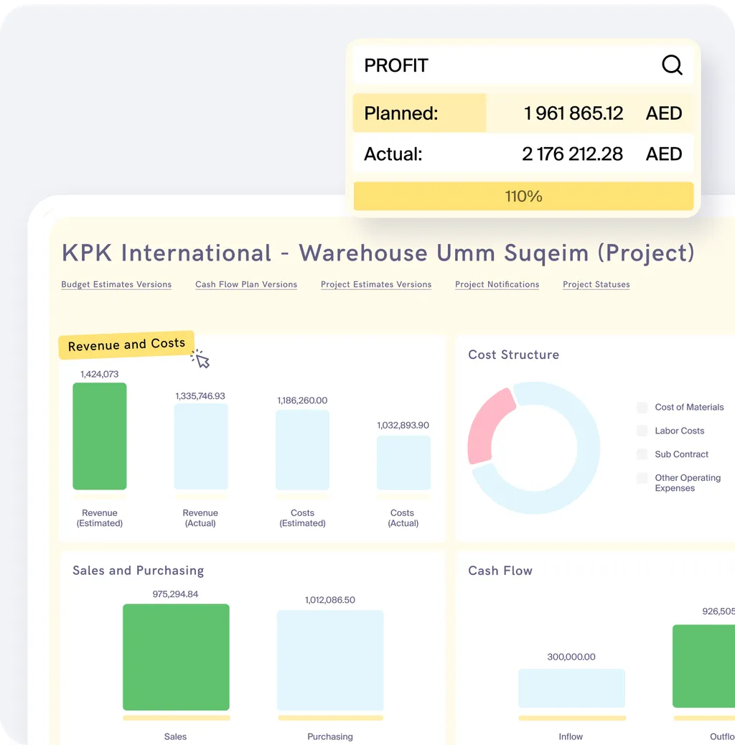The width and height of the screenshot is (735, 745).
Task: Click the Costs (Actual) bar
Action: 404,463
